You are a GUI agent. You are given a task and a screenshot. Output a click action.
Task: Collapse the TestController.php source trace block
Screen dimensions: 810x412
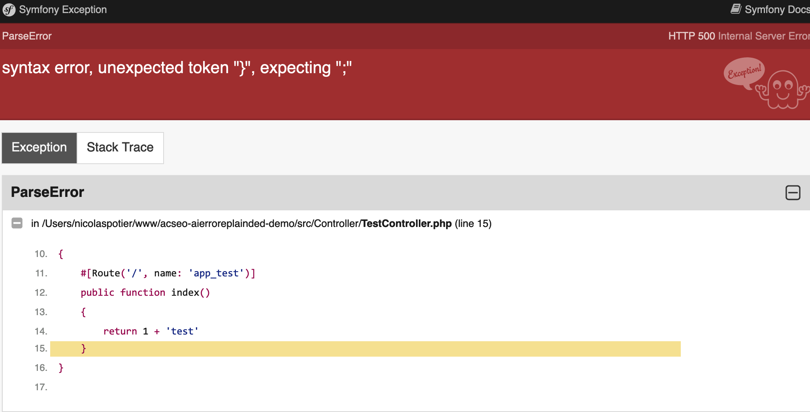[x=17, y=223]
